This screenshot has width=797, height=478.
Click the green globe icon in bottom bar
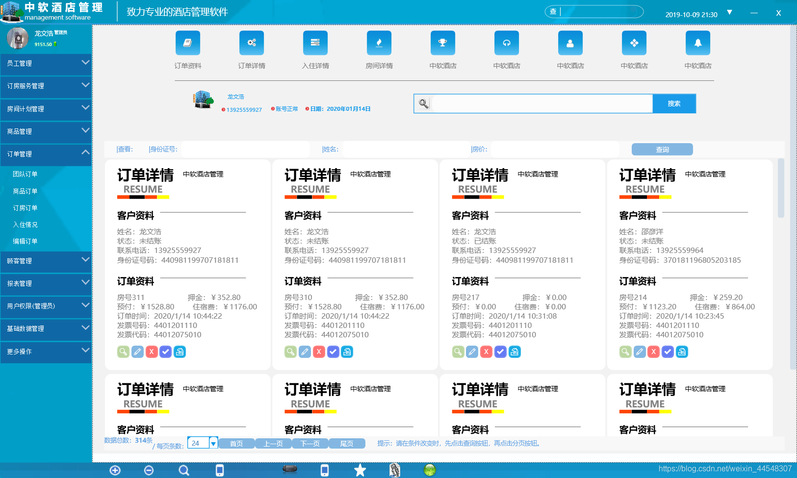(430, 470)
